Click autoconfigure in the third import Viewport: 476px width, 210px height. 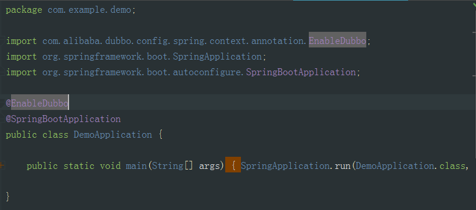point(207,72)
